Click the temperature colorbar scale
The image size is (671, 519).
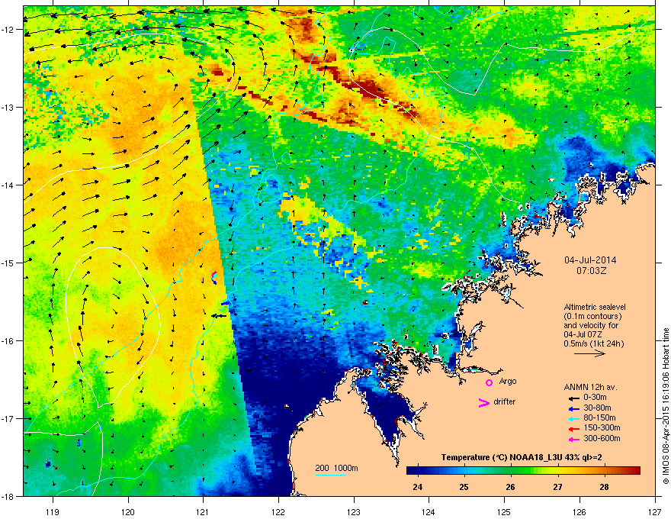pos(523,470)
